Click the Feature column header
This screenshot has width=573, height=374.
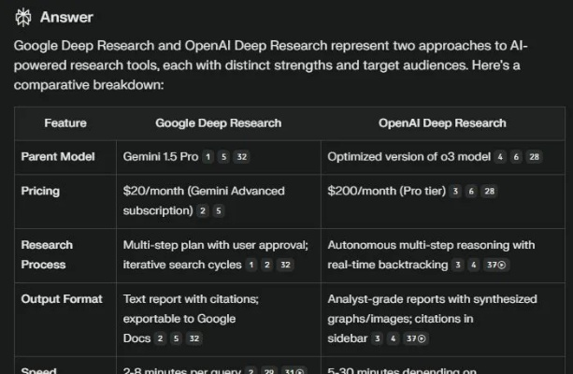point(64,122)
